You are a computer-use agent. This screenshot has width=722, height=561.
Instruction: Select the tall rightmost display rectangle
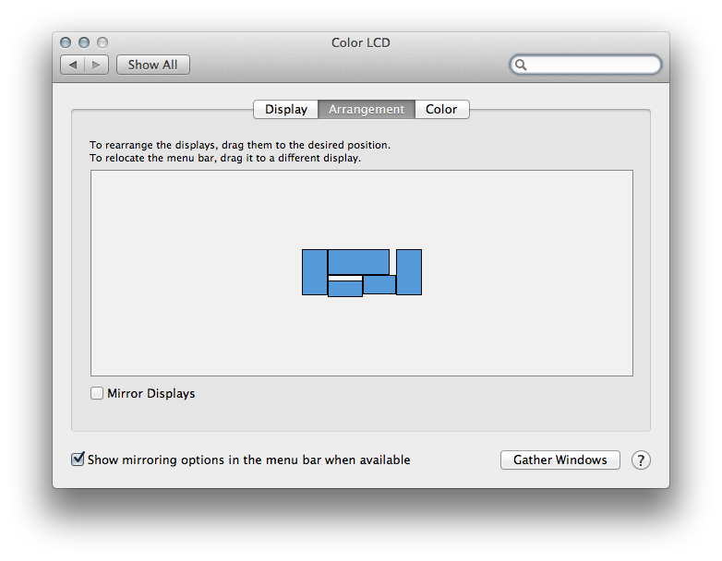[409, 272]
